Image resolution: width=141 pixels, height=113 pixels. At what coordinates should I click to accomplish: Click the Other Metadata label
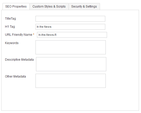(15, 77)
